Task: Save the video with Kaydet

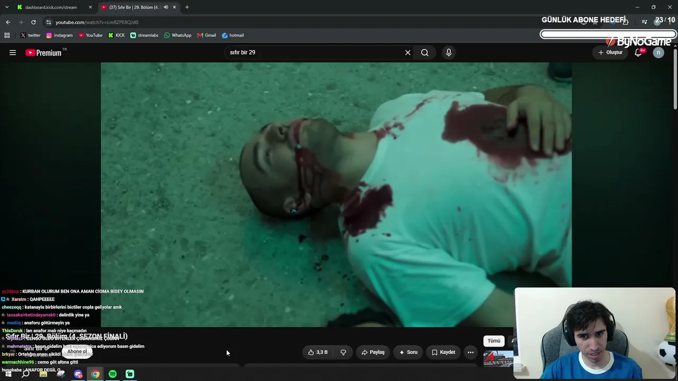Action: [x=443, y=352]
